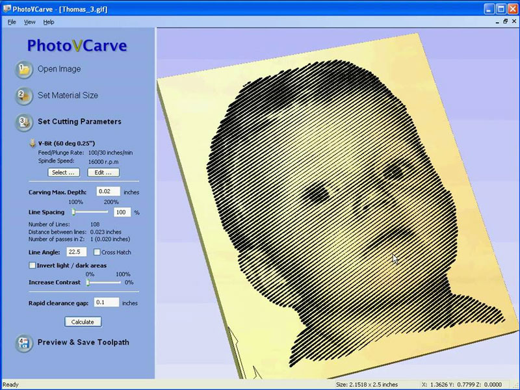Open the File menu

(x=10, y=21)
